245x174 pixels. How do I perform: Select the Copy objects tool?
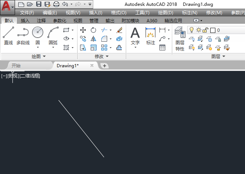[x=83, y=39]
